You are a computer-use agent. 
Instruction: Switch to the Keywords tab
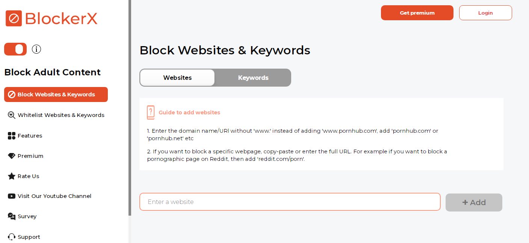[253, 78]
